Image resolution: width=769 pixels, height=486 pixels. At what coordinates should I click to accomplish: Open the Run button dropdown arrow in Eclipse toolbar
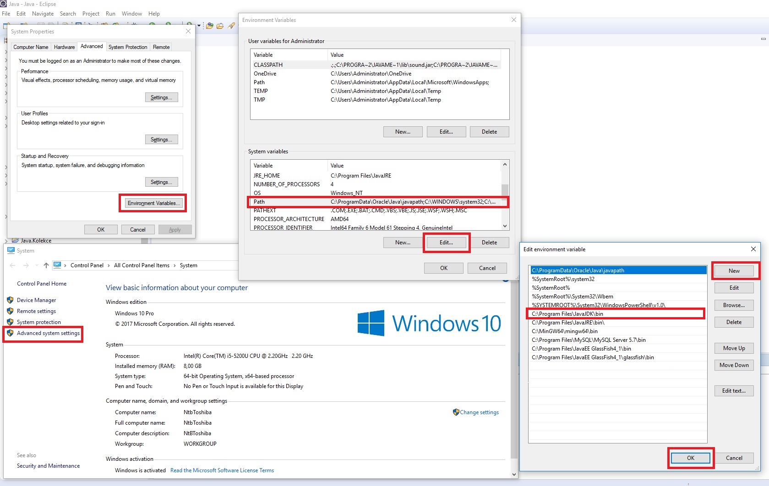click(199, 26)
